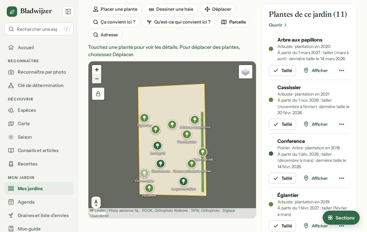Zoom in on the map
The width and height of the screenshot is (367, 232).
coord(97,70)
